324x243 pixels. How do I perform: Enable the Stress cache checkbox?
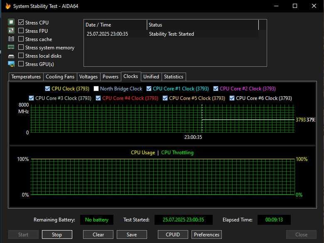[21, 39]
